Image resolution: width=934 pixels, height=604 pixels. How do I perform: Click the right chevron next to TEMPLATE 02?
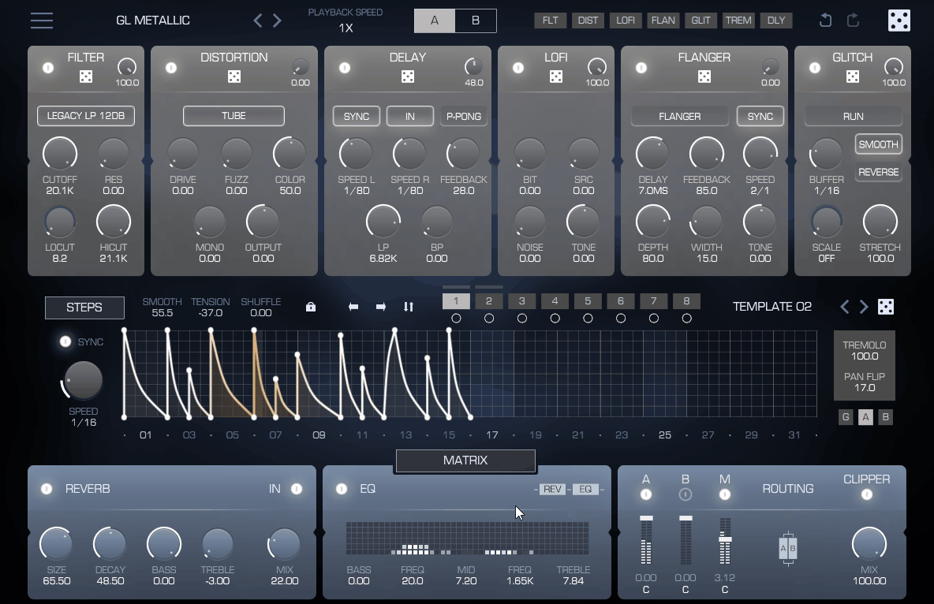tap(863, 307)
